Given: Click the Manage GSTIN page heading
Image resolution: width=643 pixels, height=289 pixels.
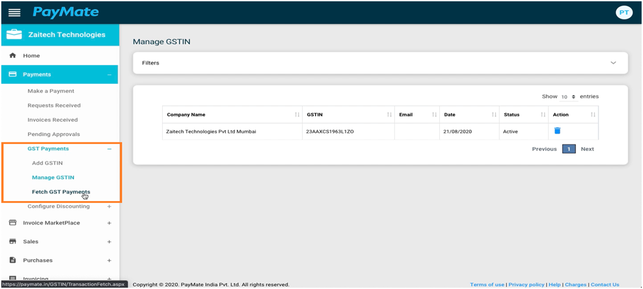Looking at the screenshot, I should (x=161, y=42).
